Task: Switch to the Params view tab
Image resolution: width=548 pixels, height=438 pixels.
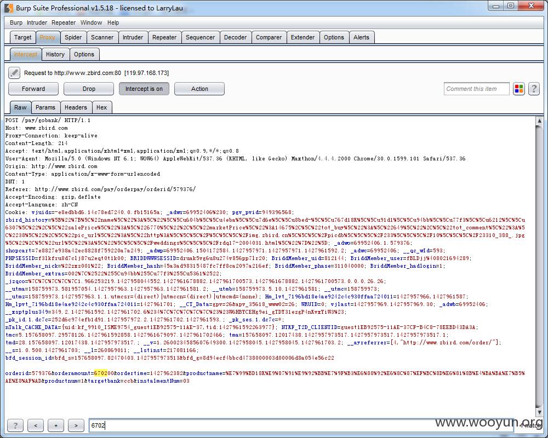Action: point(45,107)
